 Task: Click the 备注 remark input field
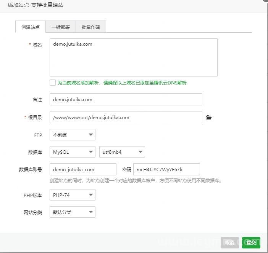coord(126,100)
